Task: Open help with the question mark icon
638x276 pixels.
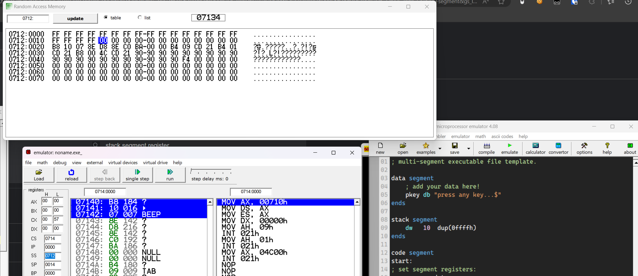Action: tap(607, 148)
